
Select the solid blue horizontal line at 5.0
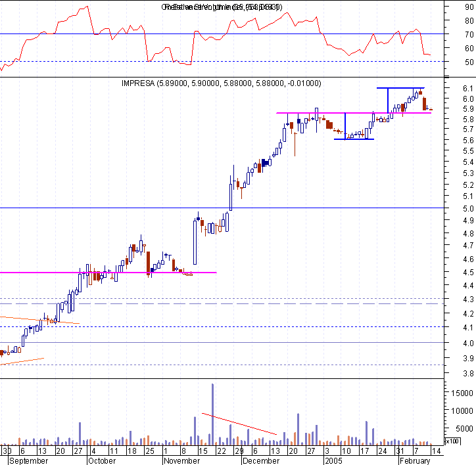pyautogui.click(x=222, y=208)
